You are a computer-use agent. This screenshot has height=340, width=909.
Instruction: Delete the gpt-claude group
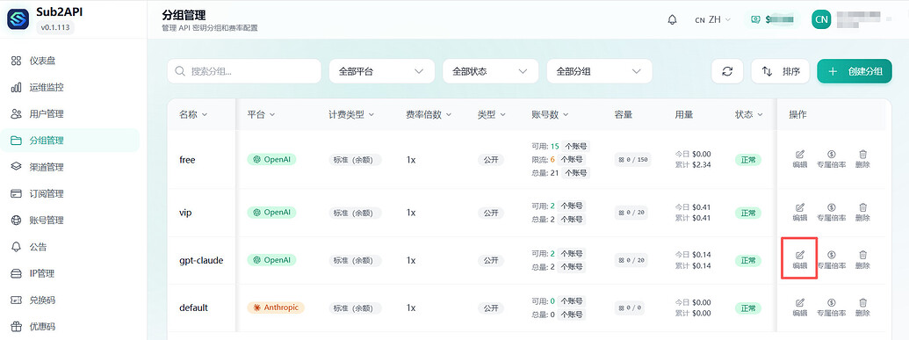click(862, 260)
